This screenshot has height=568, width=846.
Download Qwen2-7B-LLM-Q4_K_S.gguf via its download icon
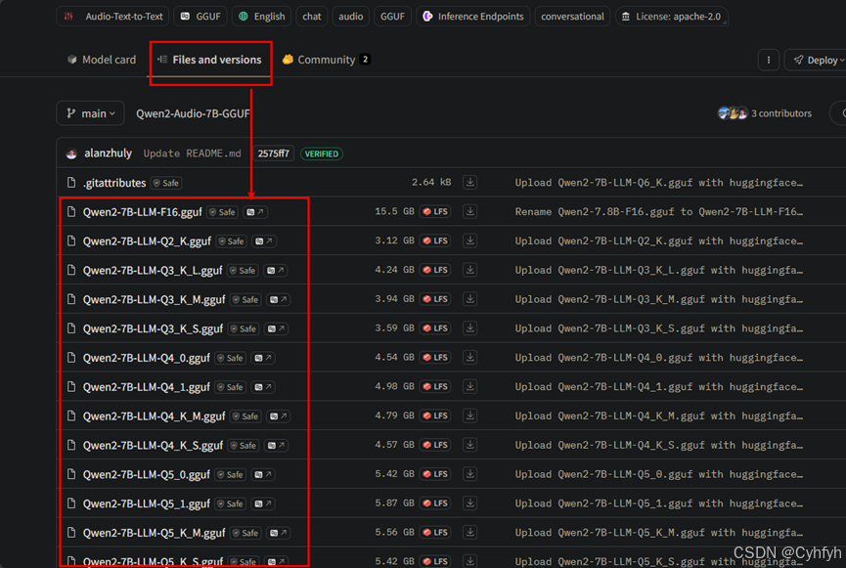(469, 445)
